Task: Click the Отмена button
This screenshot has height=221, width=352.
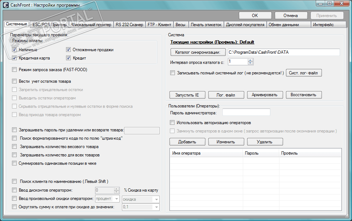Action: [x=291, y=16]
